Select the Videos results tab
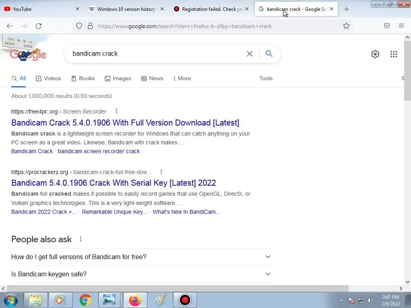Image resolution: width=411 pixels, height=308 pixels. (49, 78)
